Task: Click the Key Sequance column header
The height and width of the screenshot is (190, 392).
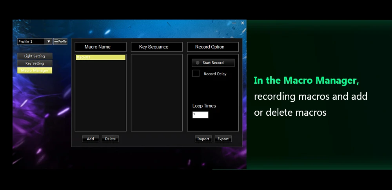Action: coord(157,47)
